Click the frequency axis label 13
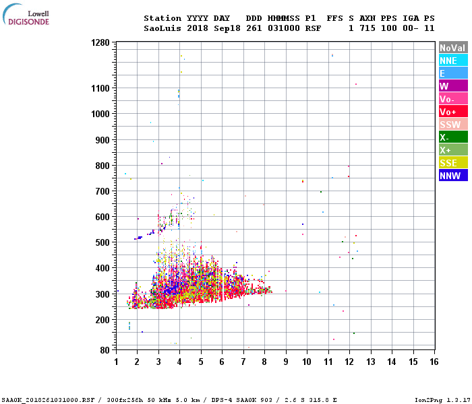The width and height of the screenshot is (472, 404). (x=371, y=362)
